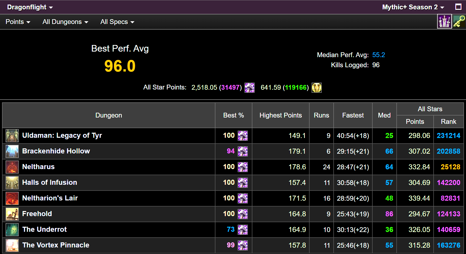The image size is (466, 254).
Task: Open Neltharion's Lair dungeon link
Action: (50, 198)
